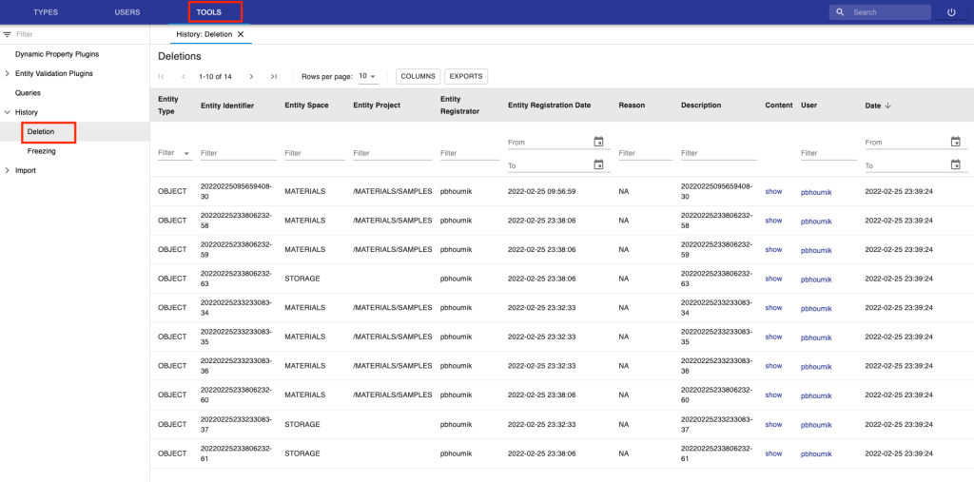
Task: Click the power logout icon
Action: (951, 12)
